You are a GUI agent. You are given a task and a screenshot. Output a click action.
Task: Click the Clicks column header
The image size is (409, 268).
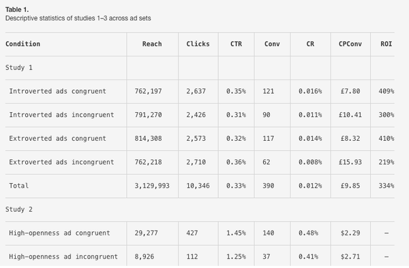(198, 44)
